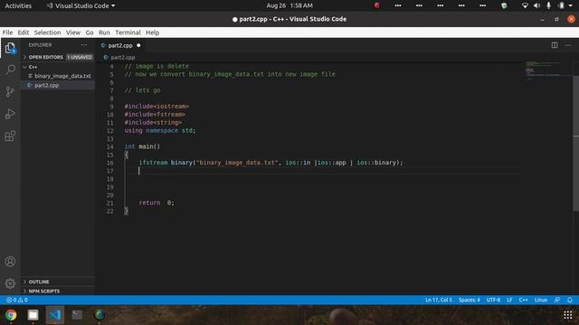
Task: Open the Source Control view
Action: [10, 92]
